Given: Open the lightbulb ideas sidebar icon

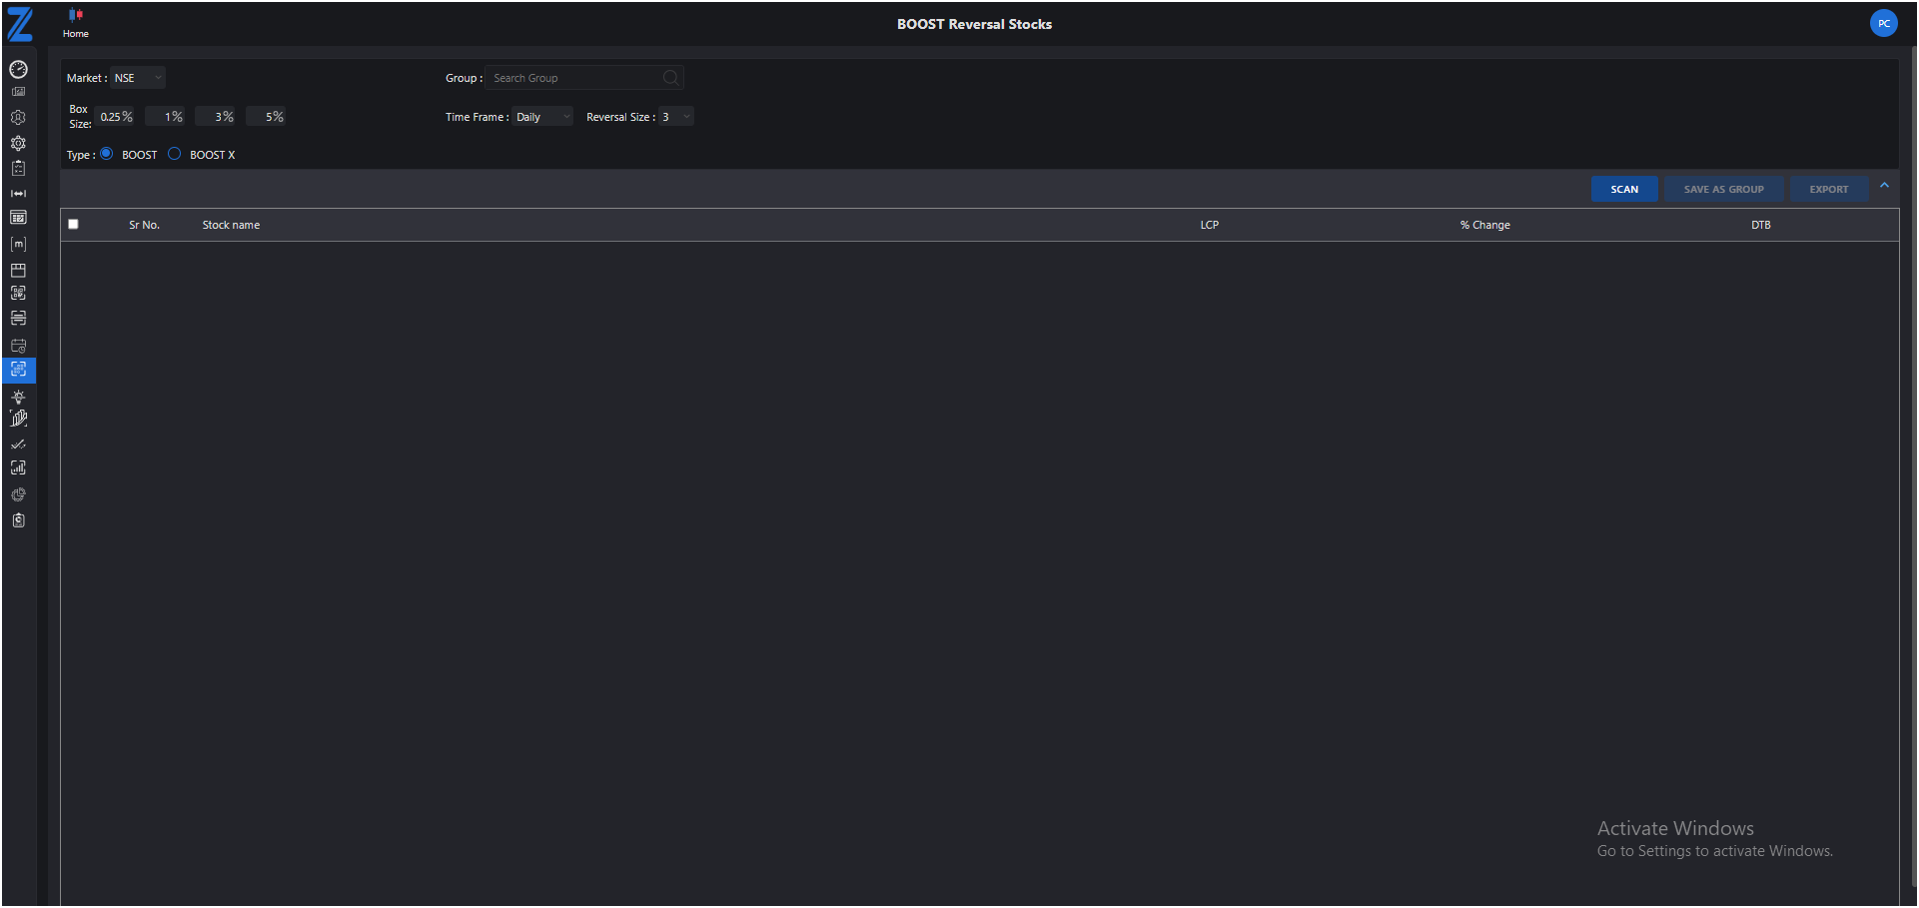Looking at the screenshot, I should click(x=18, y=397).
